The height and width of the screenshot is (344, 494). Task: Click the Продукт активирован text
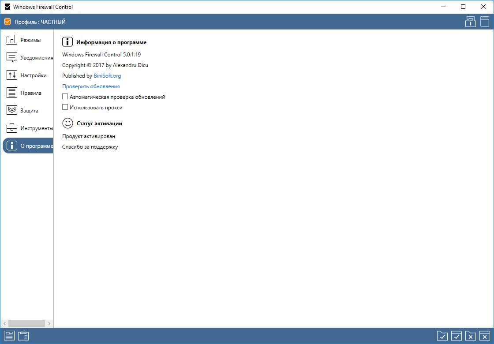(x=89, y=136)
